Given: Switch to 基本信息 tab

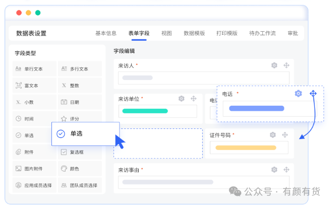Looking at the screenshot, I should pos(106,33).
